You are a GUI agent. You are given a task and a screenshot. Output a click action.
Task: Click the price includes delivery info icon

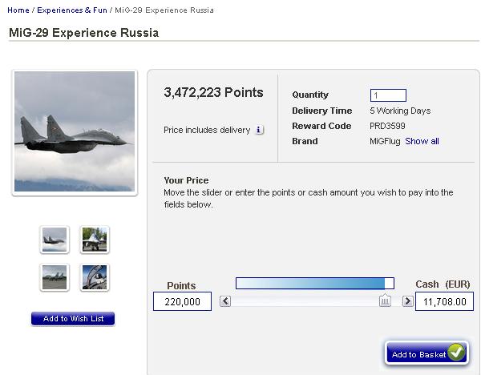coord(260,130)
